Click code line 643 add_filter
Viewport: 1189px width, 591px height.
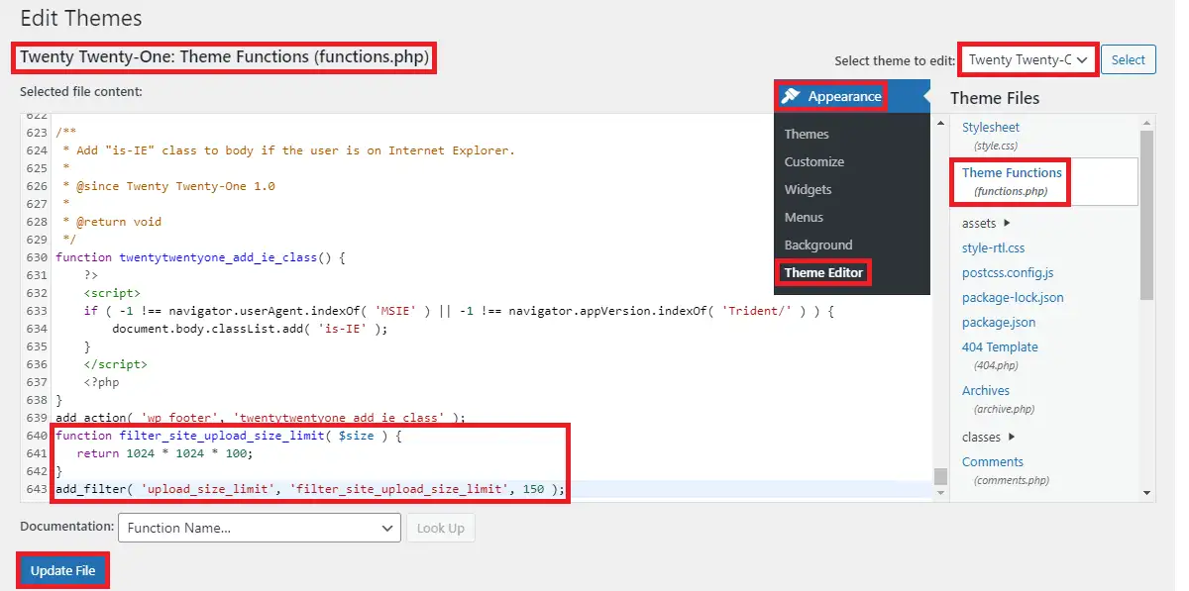310,489
